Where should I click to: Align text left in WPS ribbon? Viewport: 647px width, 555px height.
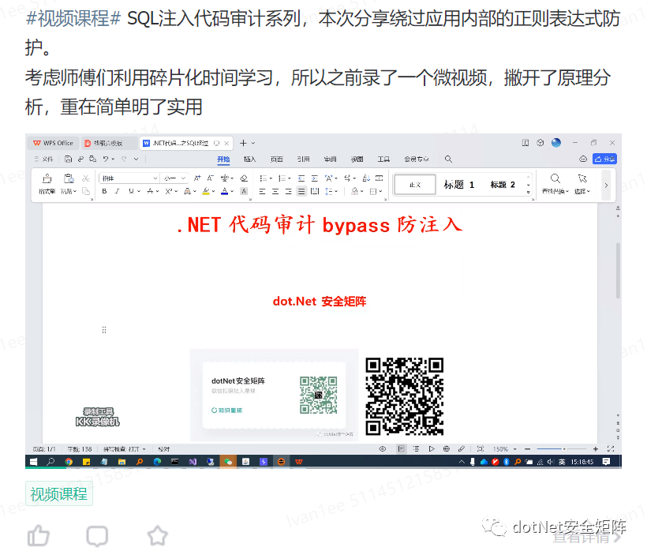263,191
